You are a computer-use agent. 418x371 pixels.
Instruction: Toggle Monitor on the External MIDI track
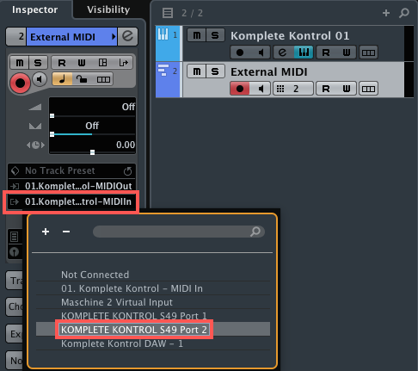coord(261,89)
